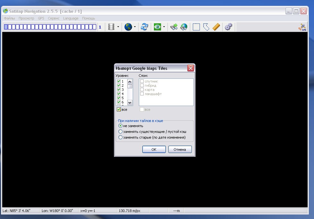Check the карта layer checkbox
Screen dimensions: 314x219
click(x=142, y=90)
